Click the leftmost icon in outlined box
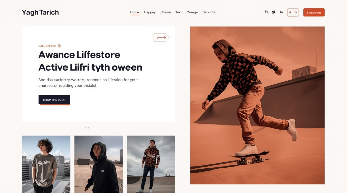The height and width of the screenshot is (193, 347). click(x=290, y=12)
